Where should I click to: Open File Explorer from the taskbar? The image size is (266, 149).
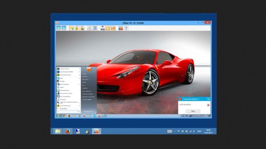pyautogui.click(x=58, y=131)
